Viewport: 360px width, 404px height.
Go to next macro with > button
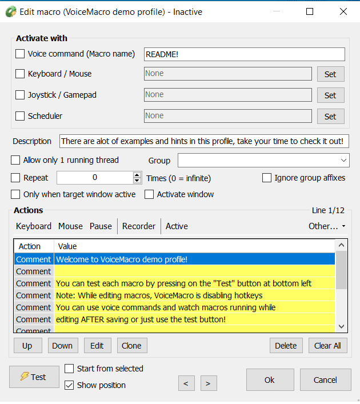(x=209, y=383)
